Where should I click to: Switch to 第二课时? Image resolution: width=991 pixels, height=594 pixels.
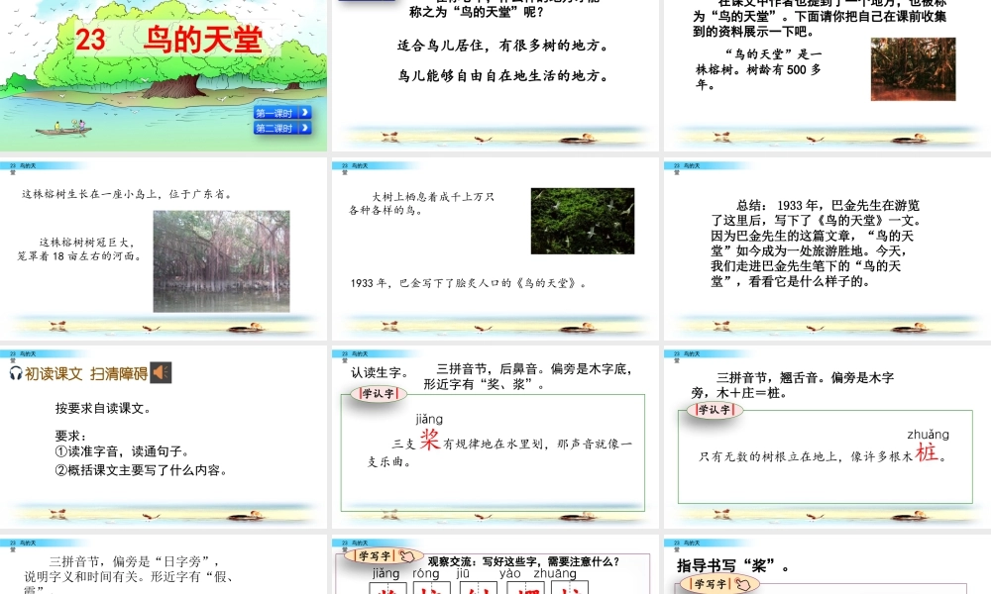[x=280, y=129]
